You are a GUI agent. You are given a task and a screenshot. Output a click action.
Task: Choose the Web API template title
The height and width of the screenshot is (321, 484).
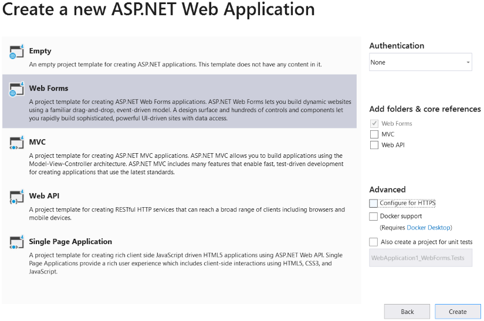click(44, 195)
